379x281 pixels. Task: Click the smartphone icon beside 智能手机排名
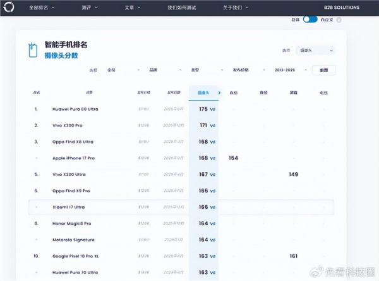[x=33, y=50]
